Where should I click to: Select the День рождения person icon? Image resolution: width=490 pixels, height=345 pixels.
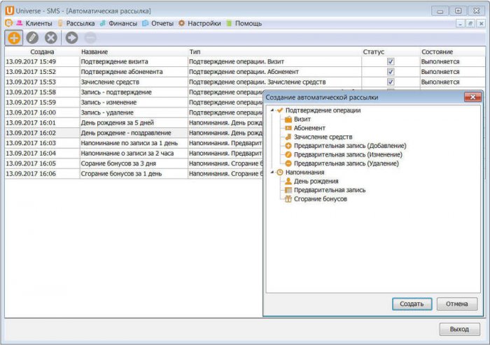pyautogui.click(x=288, y=181)
